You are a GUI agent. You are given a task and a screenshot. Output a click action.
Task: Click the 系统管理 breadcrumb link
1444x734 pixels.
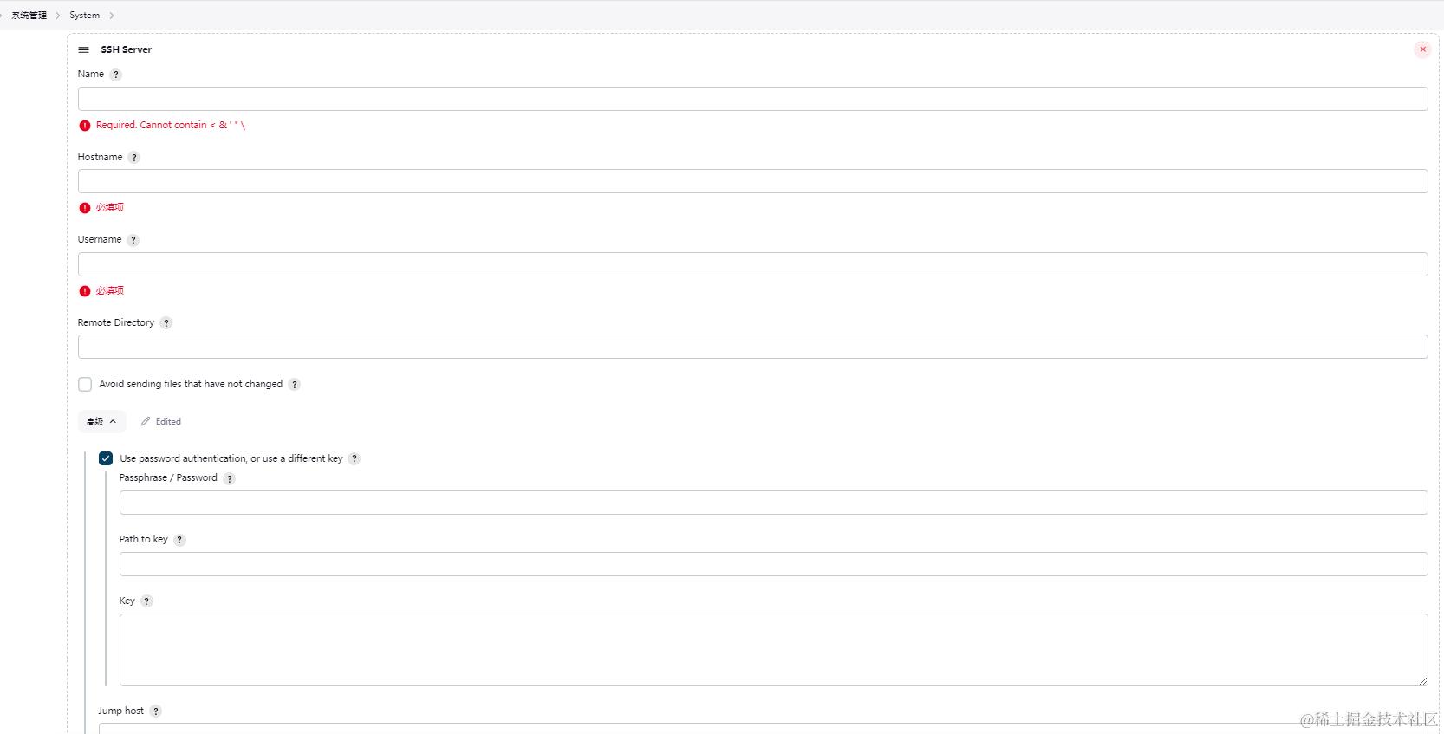tap(29, 16)
